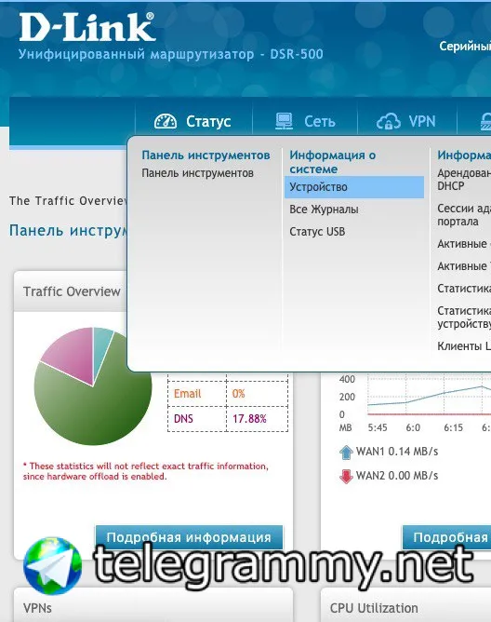Click Подробная button under the WAN graph
491x622 pixels.
[446, 537]
